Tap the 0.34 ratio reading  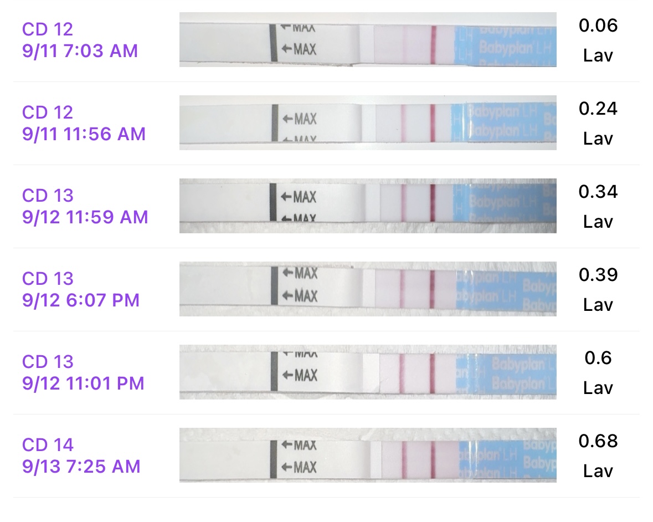point(598,192)
